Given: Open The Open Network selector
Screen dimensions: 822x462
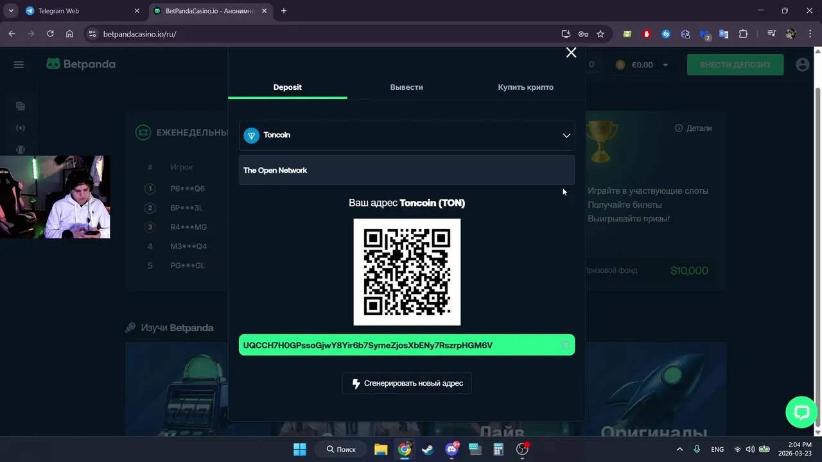Looking at the screenshot, I should pos(407,170).
